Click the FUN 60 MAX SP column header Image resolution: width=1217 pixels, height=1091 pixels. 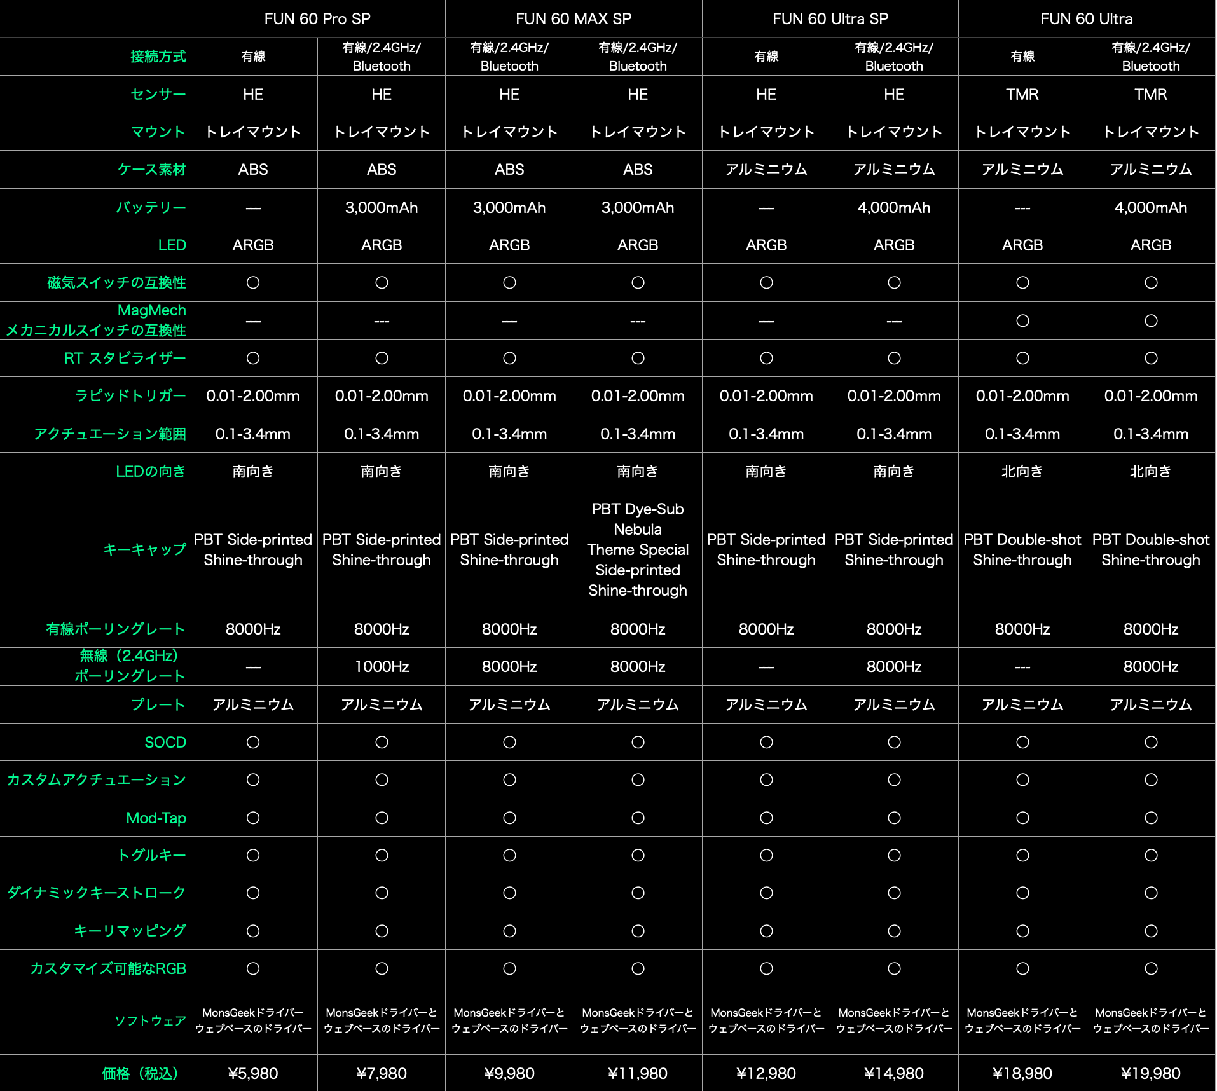pyautogui.click(x=574, y=19)
